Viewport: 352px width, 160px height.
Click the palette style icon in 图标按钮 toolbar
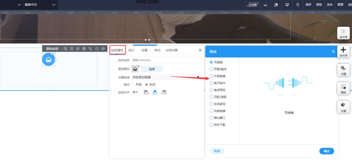[x=84, y=49]
